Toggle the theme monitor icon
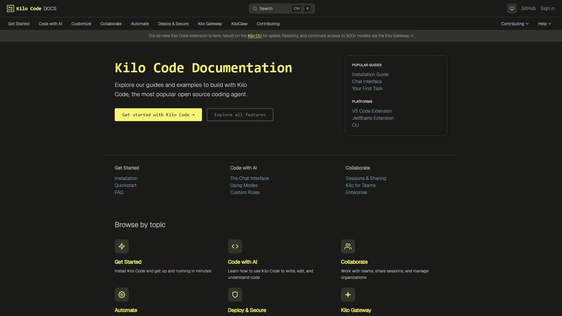 512,8
